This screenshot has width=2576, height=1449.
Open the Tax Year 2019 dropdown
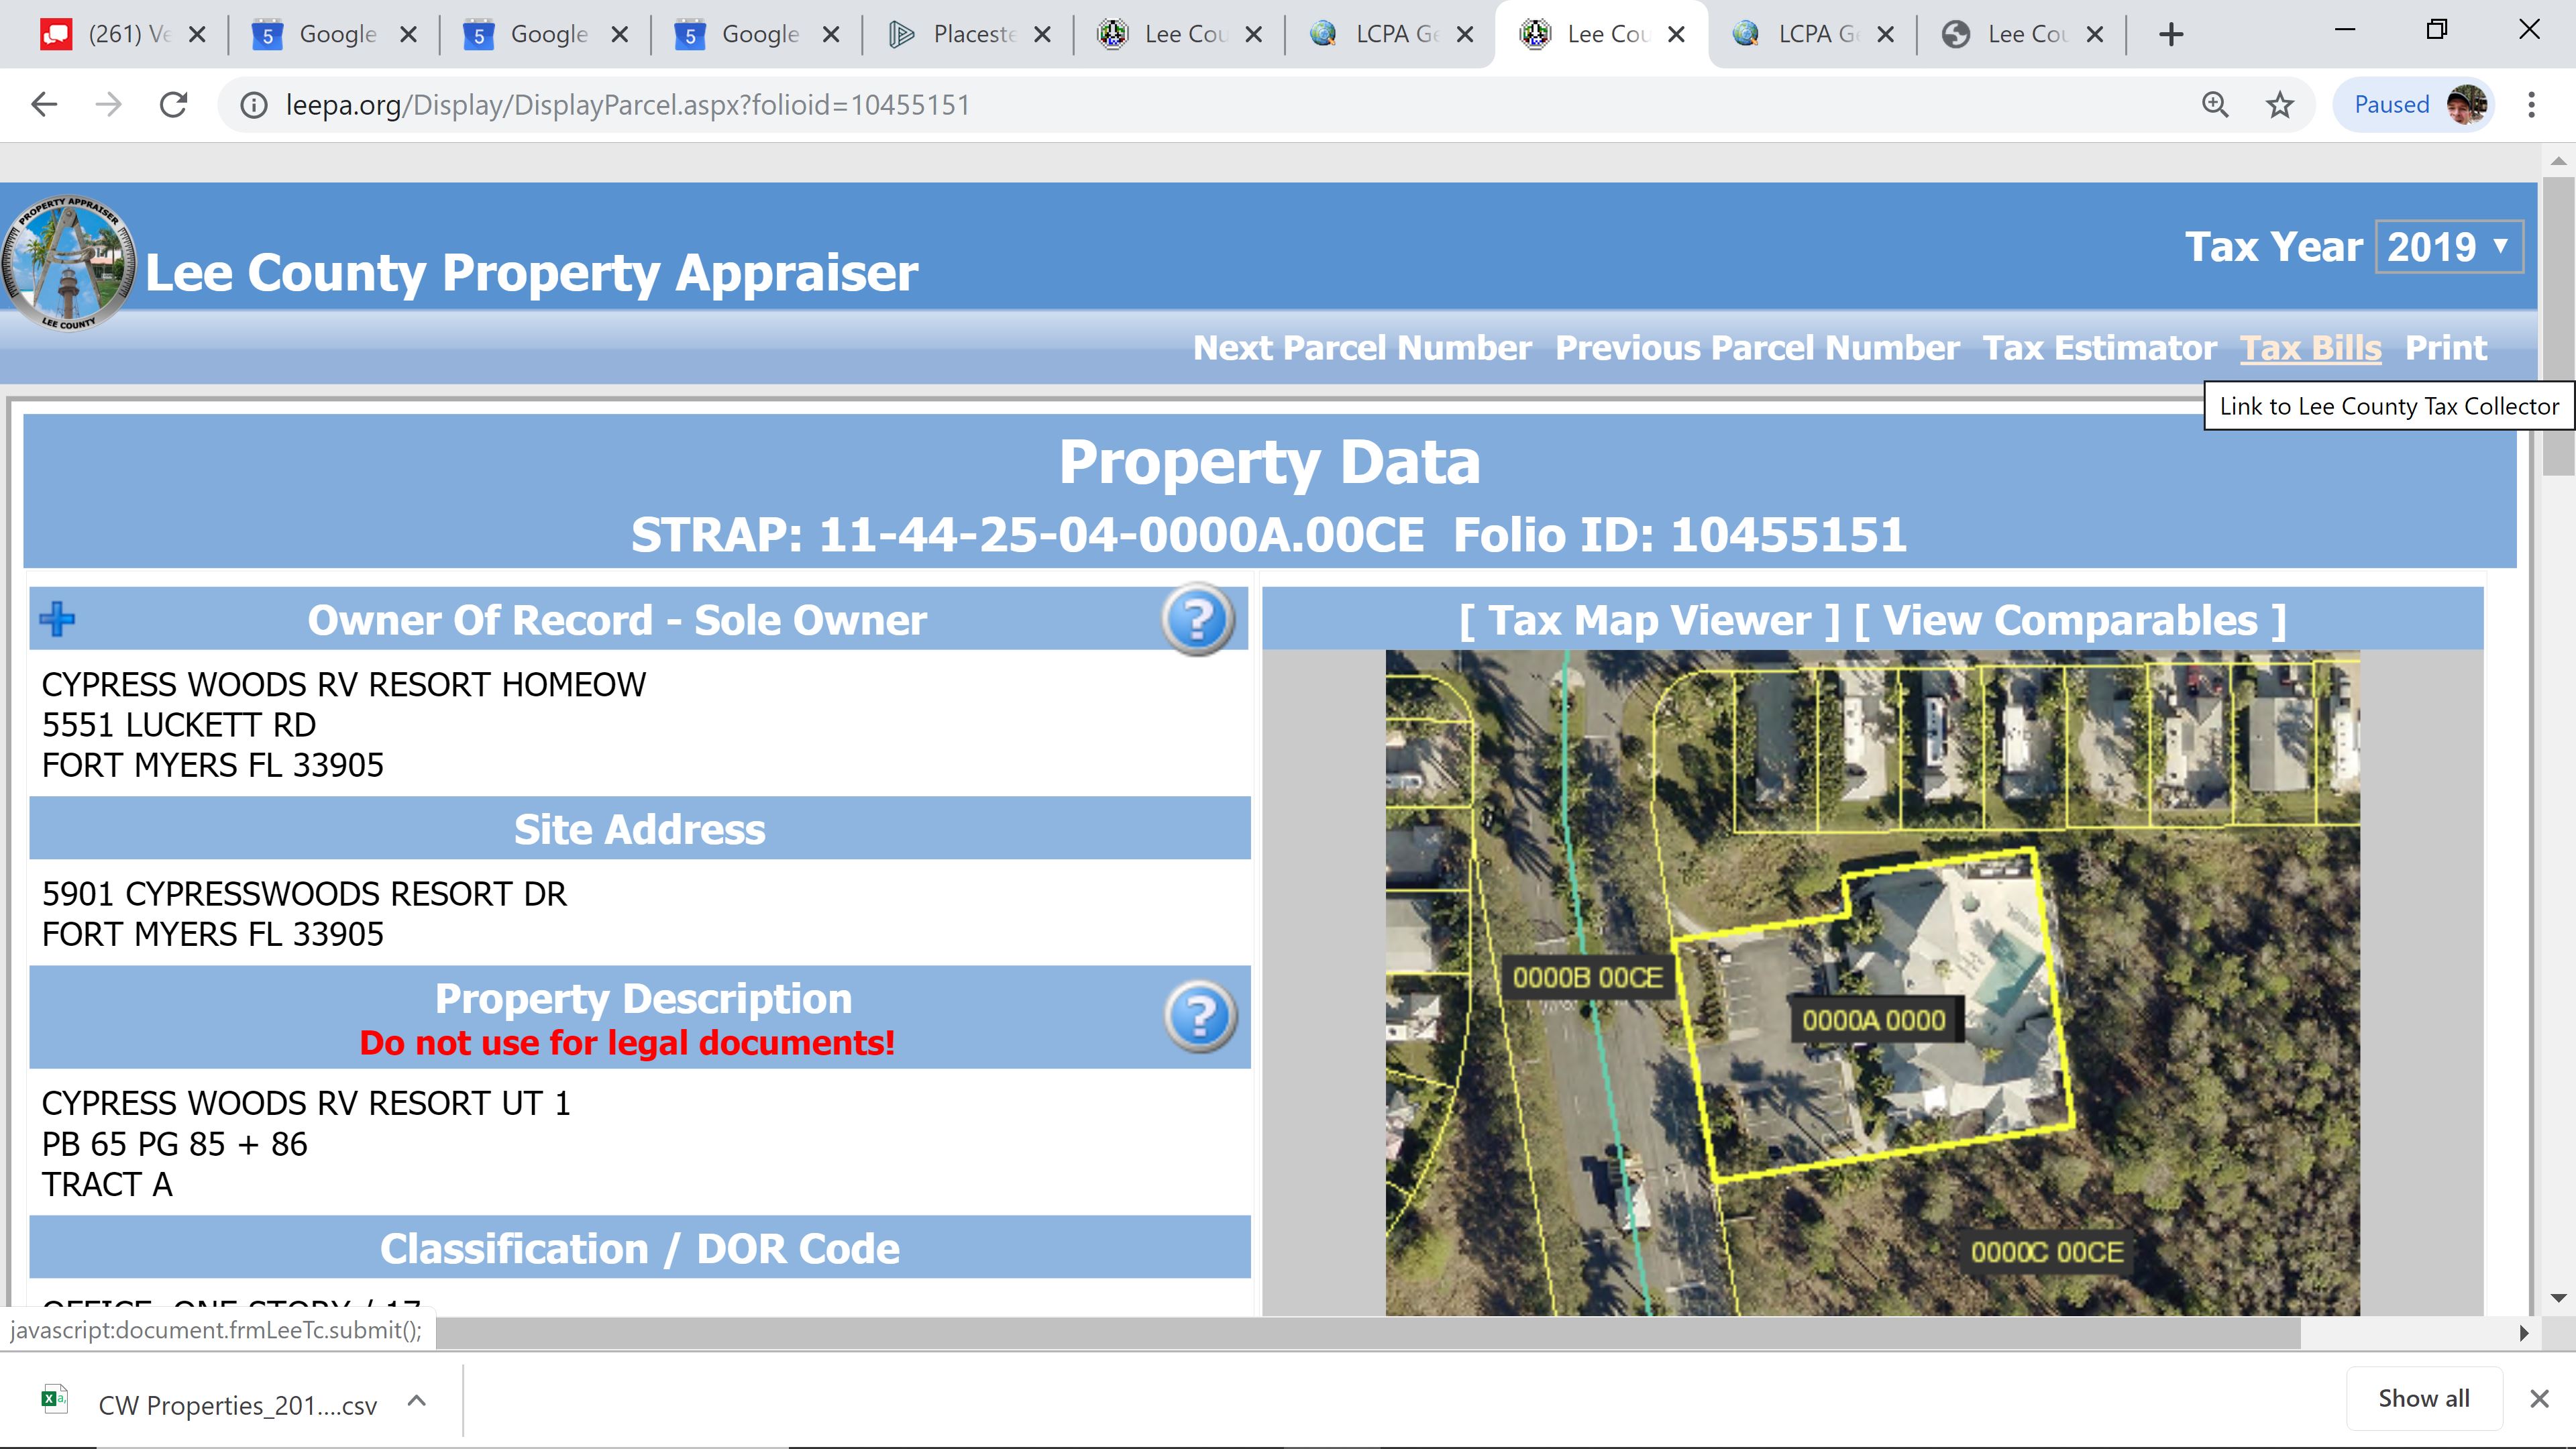2449,247
